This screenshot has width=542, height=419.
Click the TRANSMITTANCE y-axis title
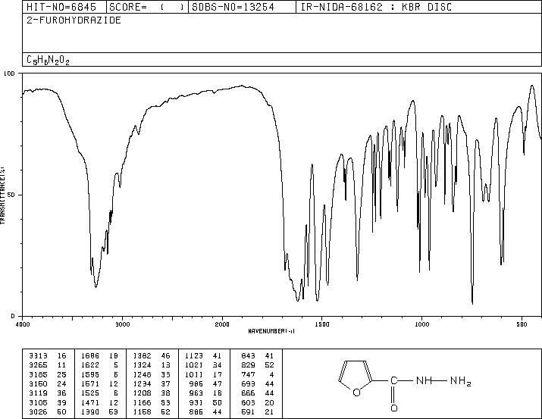click(2, 195)
